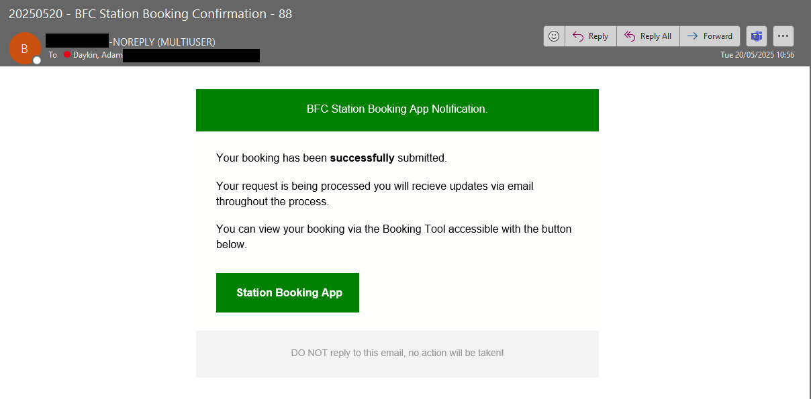The width and height of the screenshot is (811, 399).
Task: Click Reply All in the message header
Action: click(x=648, y=36)
